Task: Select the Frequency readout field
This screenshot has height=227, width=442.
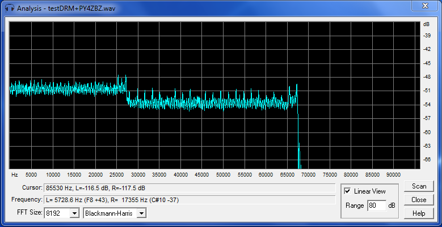Action: click(189, 200)
